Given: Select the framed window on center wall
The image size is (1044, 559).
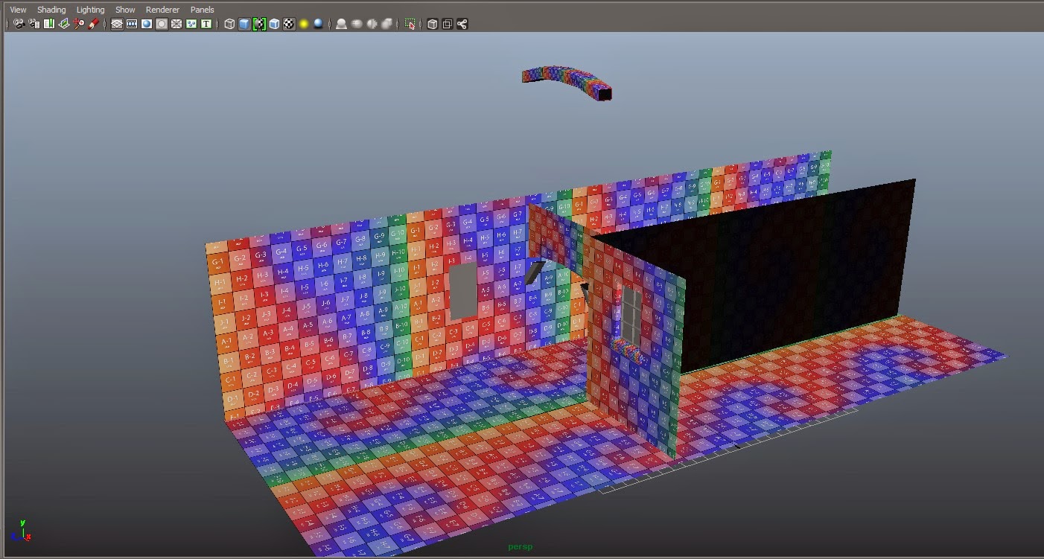Looking at the screenshot, I should (632, 316).
